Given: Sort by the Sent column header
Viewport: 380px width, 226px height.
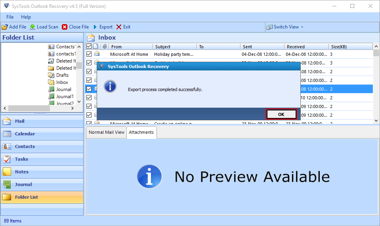Looking at the screenshot, I should click(x=262, y=46).
